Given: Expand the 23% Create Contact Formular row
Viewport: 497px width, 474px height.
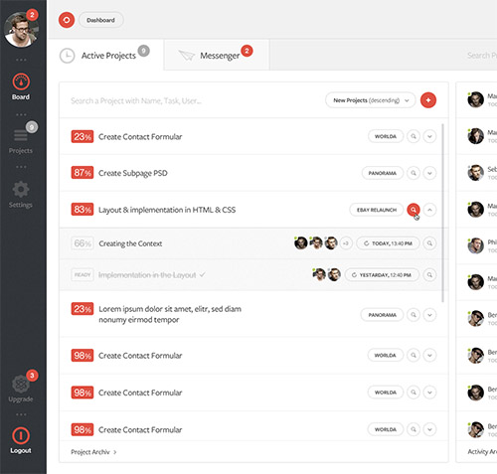Looking at the screenshot, I should (429, 136).
